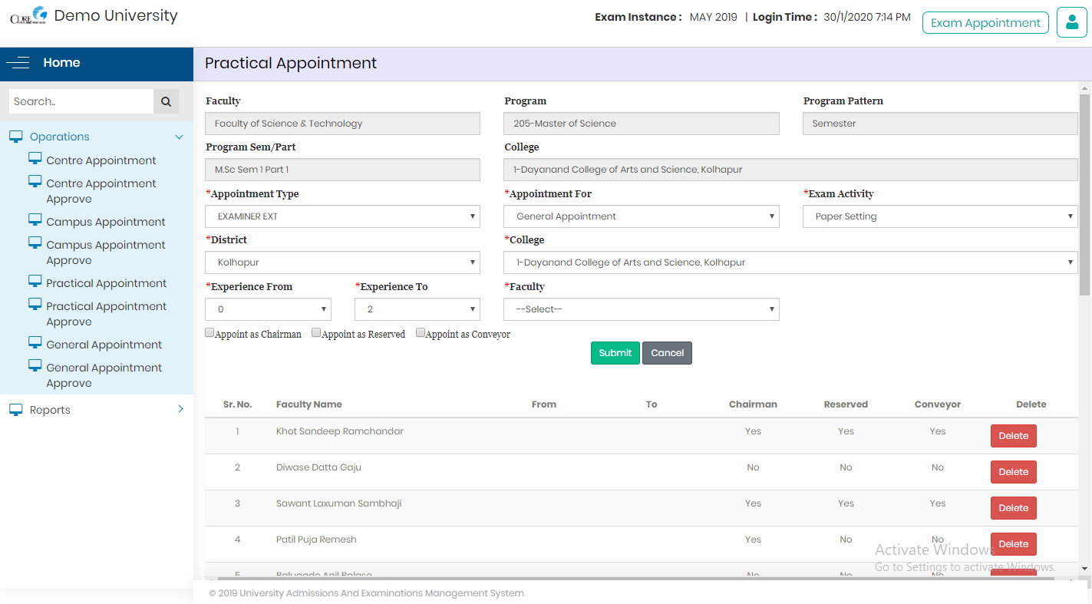Click the search magnifier icon button

(166, 101)
